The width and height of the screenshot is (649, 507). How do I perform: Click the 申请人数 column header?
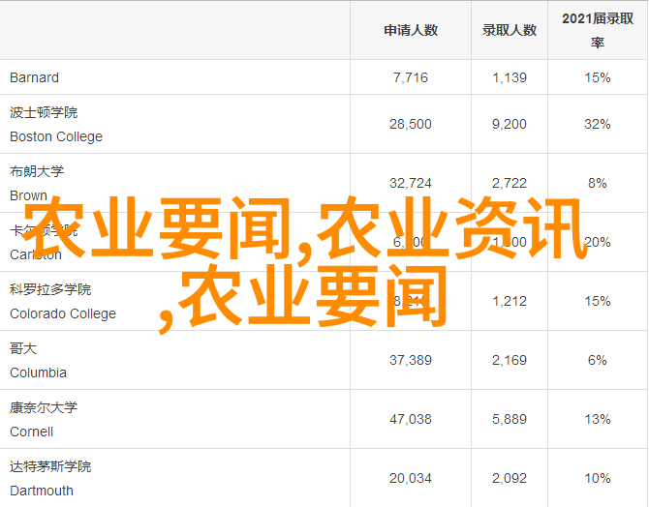(x=411, y=30)
